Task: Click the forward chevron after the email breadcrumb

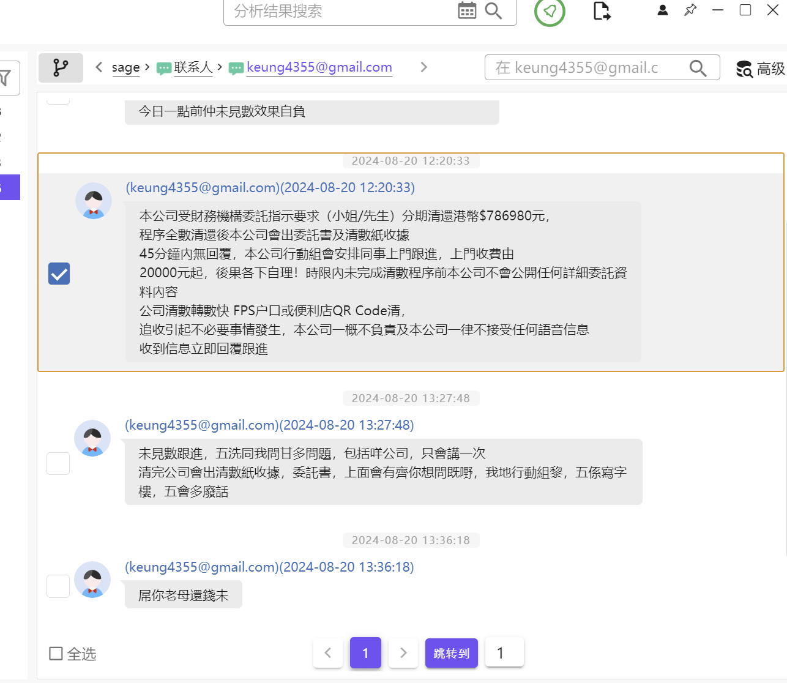Action: tap(423, 67)
